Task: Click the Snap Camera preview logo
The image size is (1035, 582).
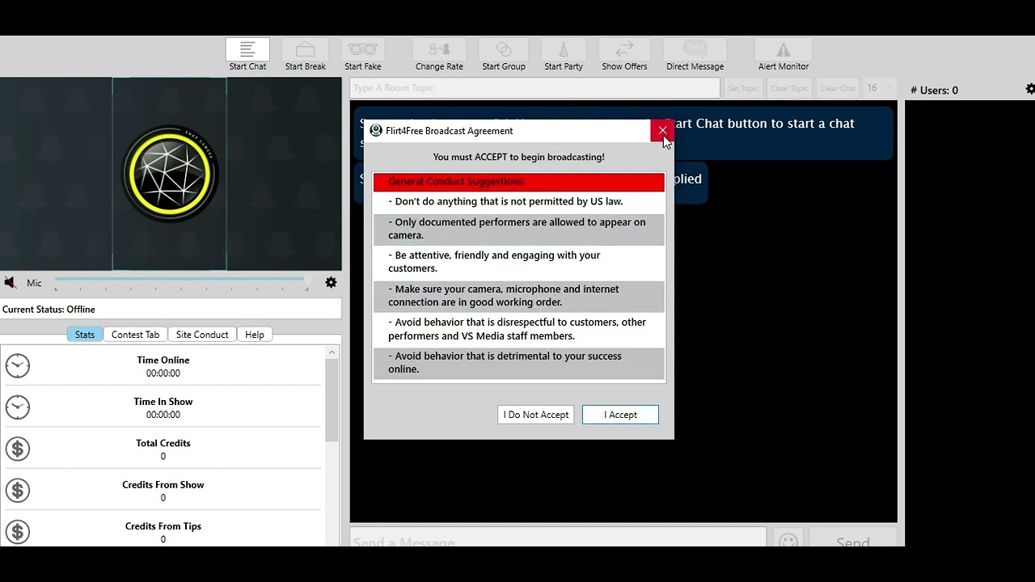Action: pos(170,174)
